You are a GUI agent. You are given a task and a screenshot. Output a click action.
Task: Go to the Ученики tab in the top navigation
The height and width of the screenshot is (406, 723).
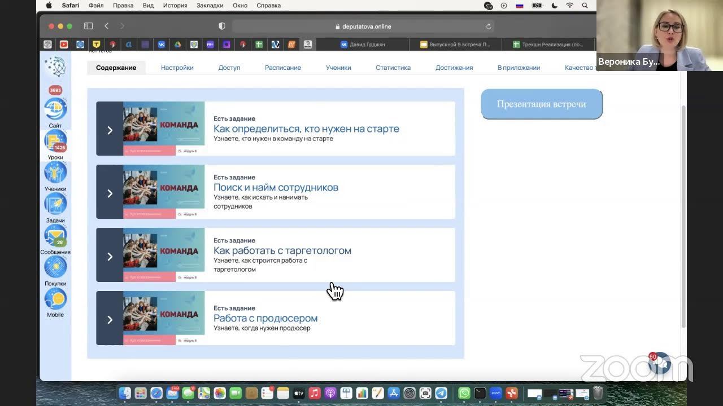click(x=338, y=68)
